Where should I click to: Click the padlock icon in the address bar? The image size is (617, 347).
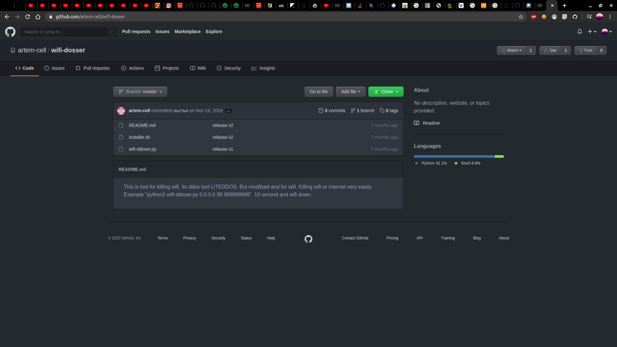(51, 16)
